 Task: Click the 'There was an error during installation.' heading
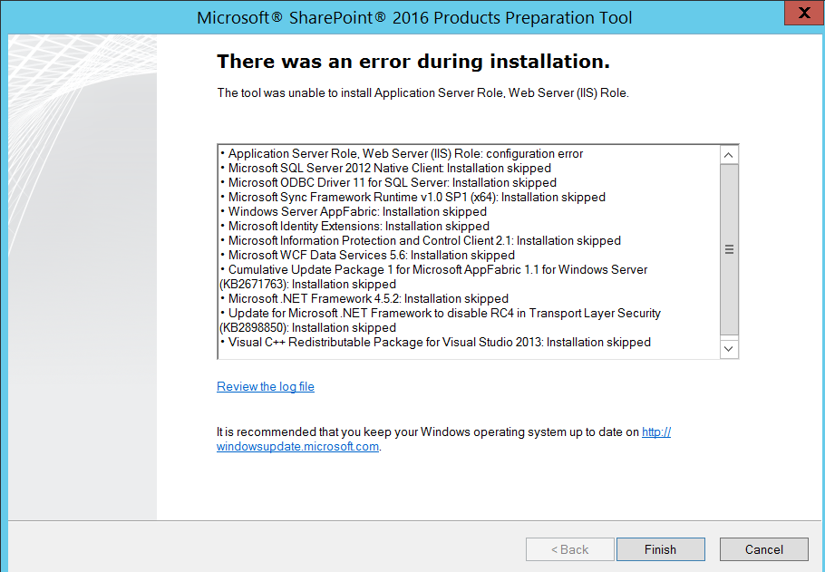point(413,62)
